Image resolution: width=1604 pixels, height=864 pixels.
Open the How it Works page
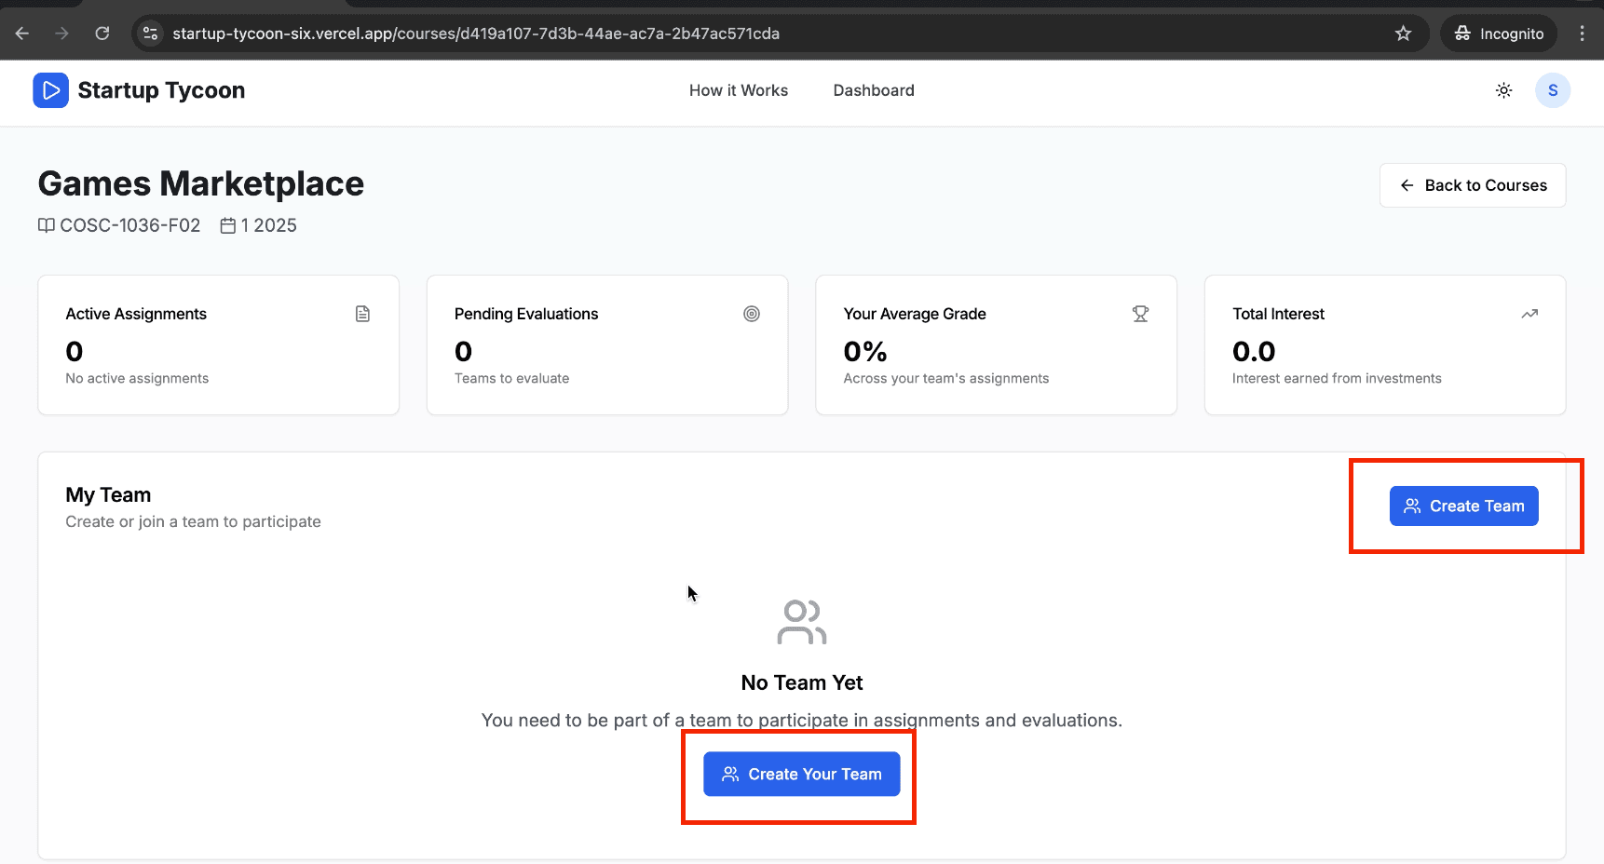pos(739,90)
